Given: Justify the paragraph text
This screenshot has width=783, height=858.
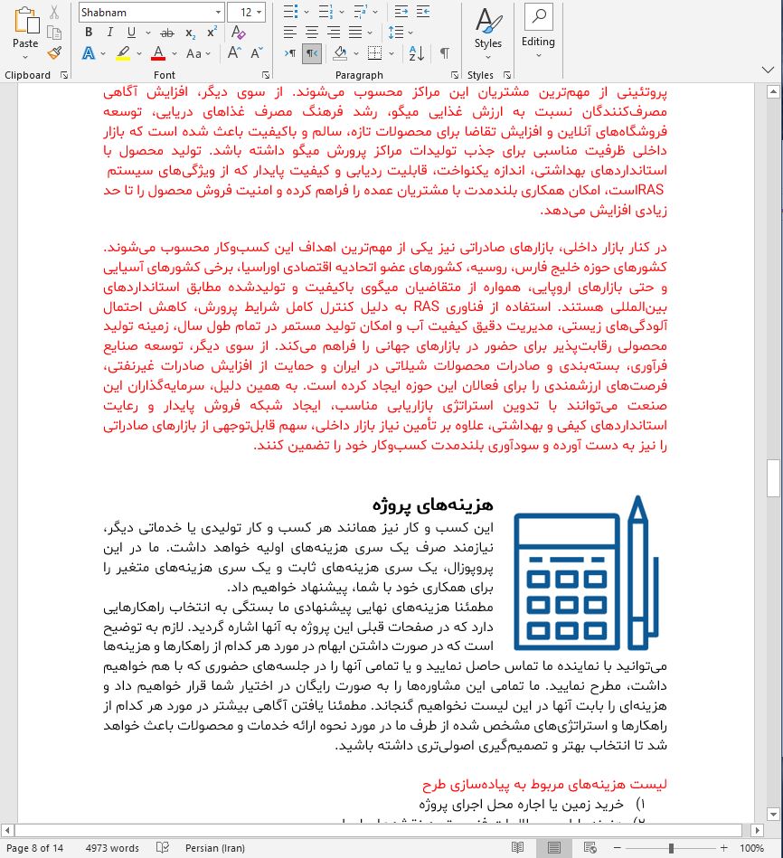Looking at the screenshot, I should (355, 33).
